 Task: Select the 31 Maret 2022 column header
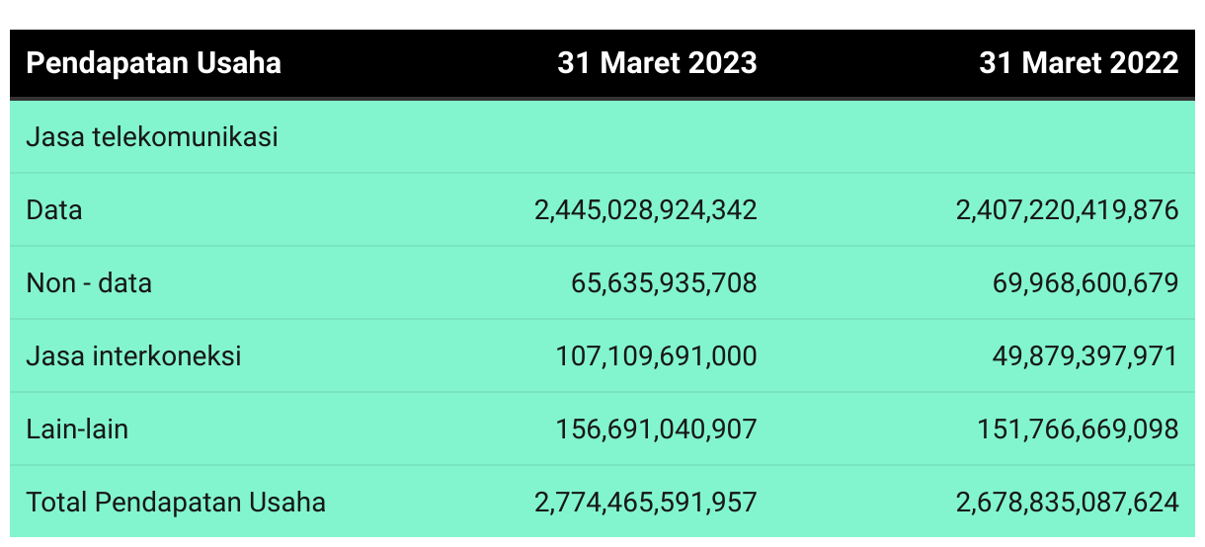point(1079,63)
